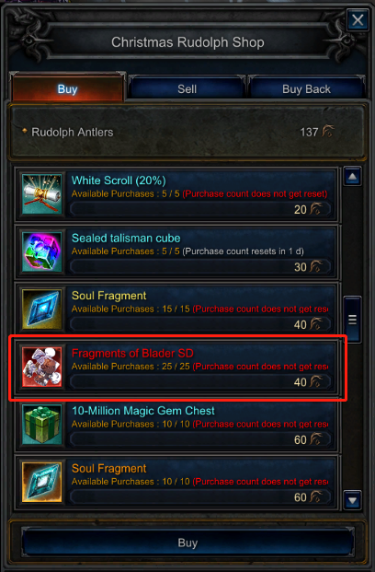This screenshot has width=375, height=572.
Task: Select the Sealed talisman cube listing name
Action: point(126,239)
